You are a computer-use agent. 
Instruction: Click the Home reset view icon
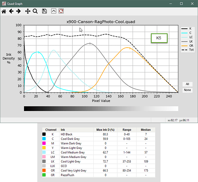coord(4,11)
